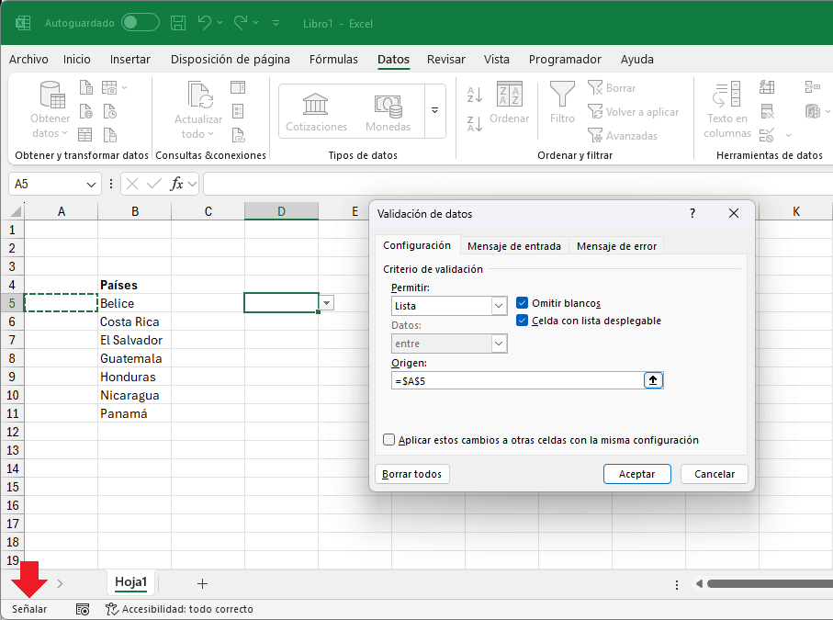833x620 pixels.
Task: Open undo history dropdown arrow
Action: 220,23
